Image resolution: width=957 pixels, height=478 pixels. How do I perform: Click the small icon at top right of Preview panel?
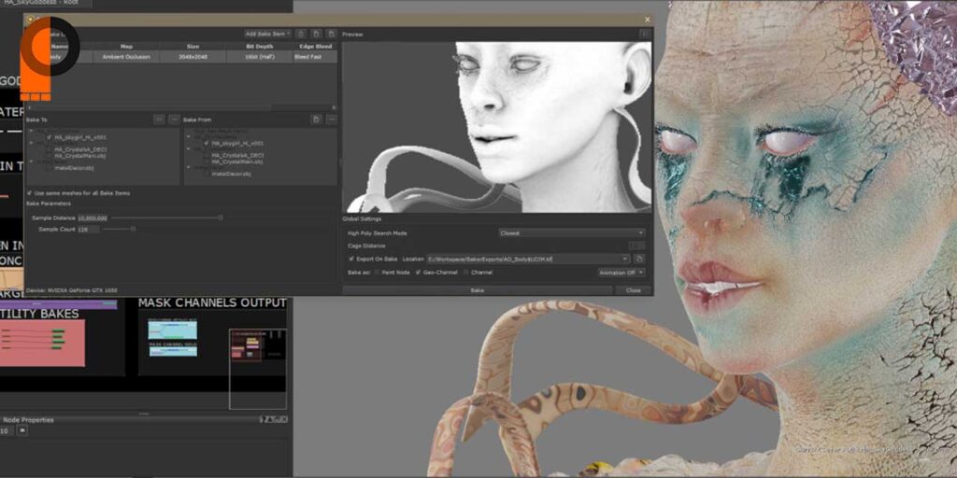click(x=644, y=35)
